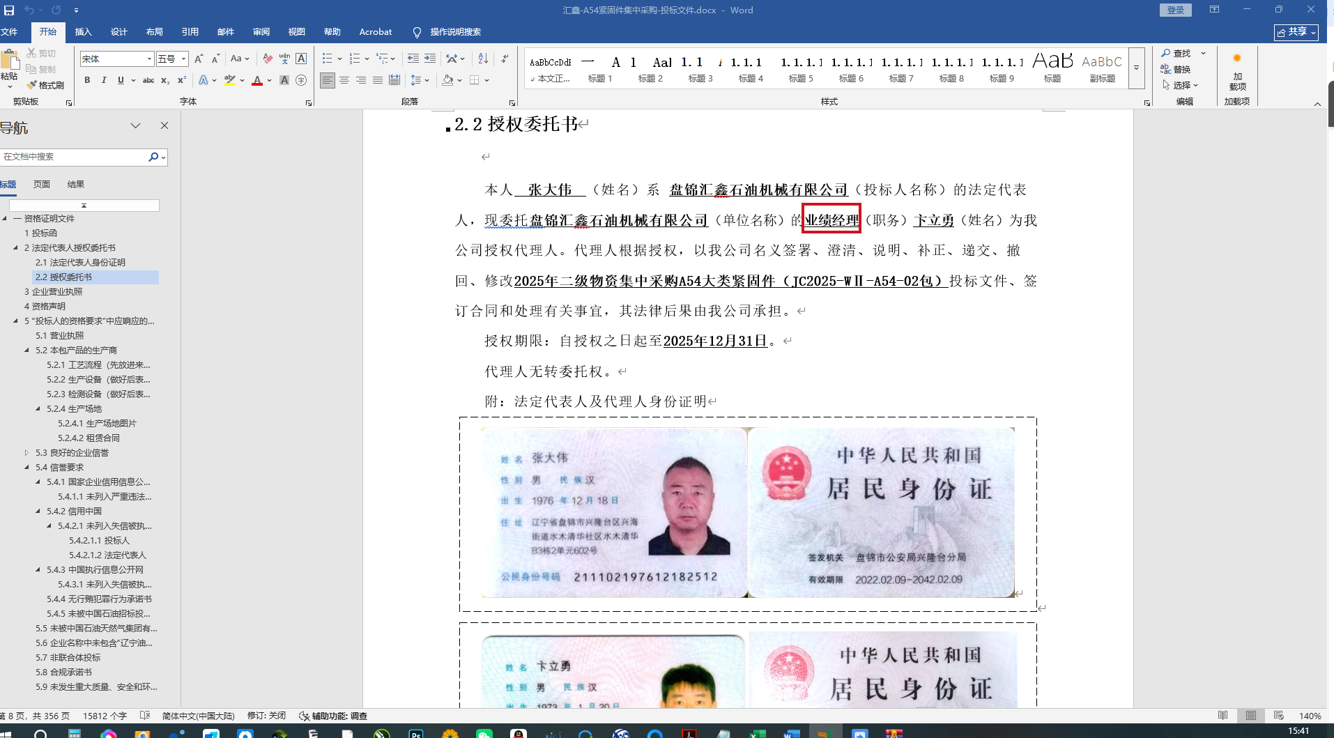Toggle strikethrough formatting
The width and height of the screenshot is (1334, 738).
click(x=148, y=80)
